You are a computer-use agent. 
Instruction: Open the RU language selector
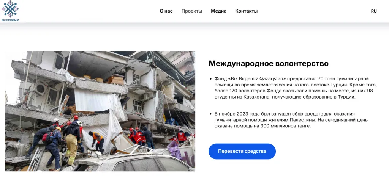pyautogui.click(x=374, y=11)
